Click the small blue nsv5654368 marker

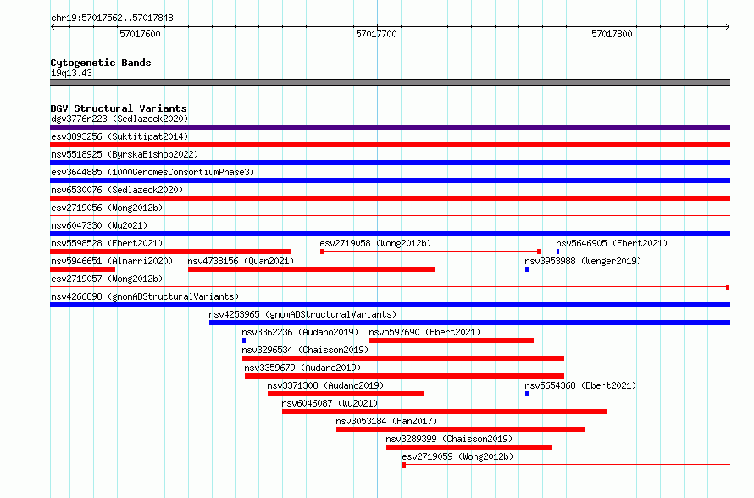[527, 394]
